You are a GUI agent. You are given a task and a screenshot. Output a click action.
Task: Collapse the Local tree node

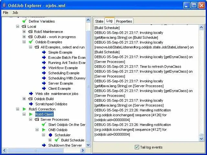[17, 26]
